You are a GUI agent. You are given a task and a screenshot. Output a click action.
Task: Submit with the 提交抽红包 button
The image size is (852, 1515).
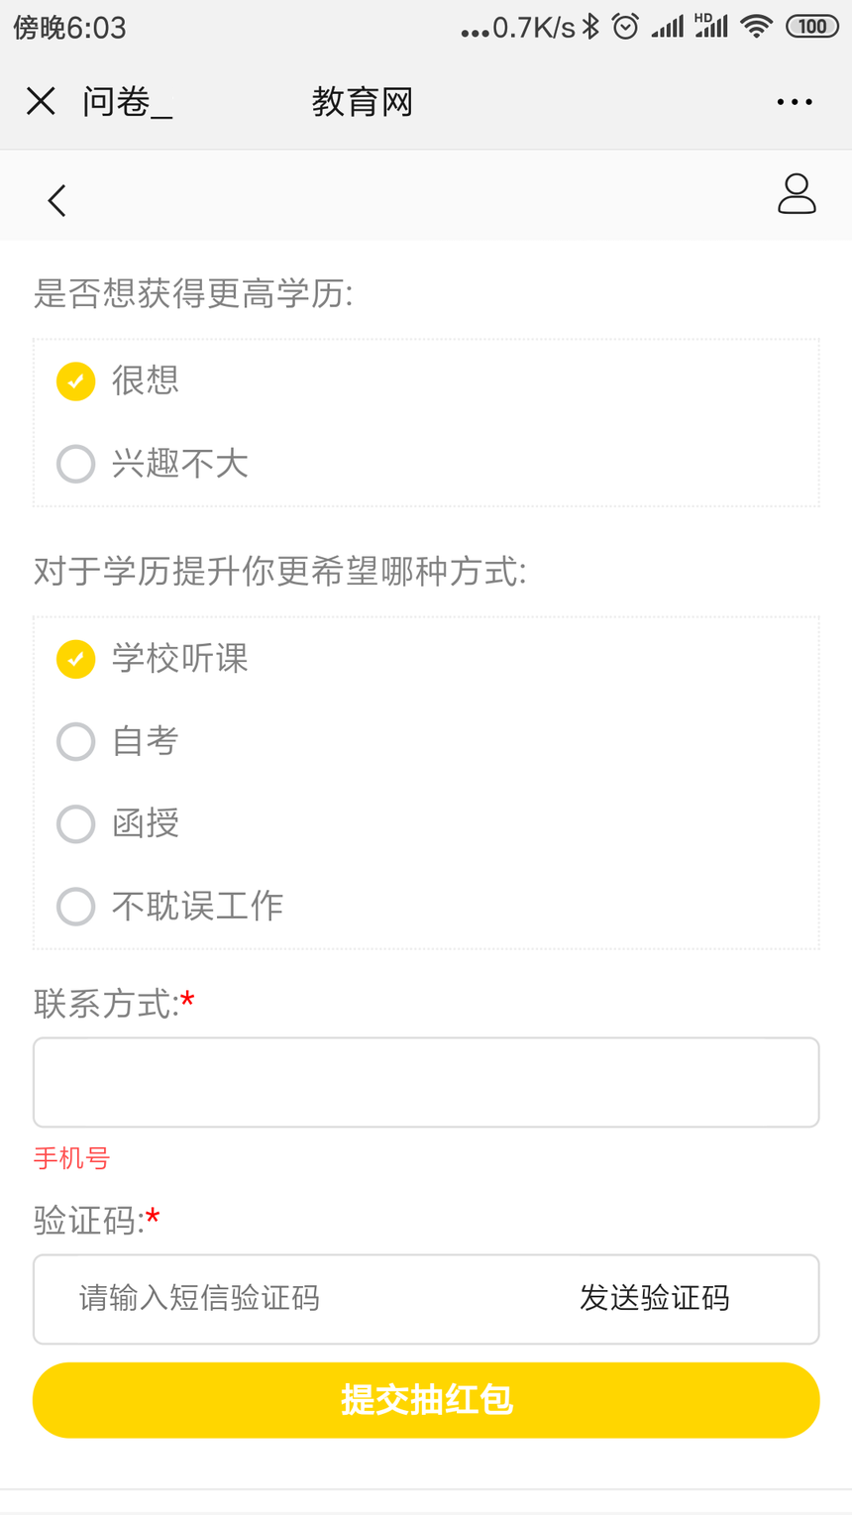426,1400
